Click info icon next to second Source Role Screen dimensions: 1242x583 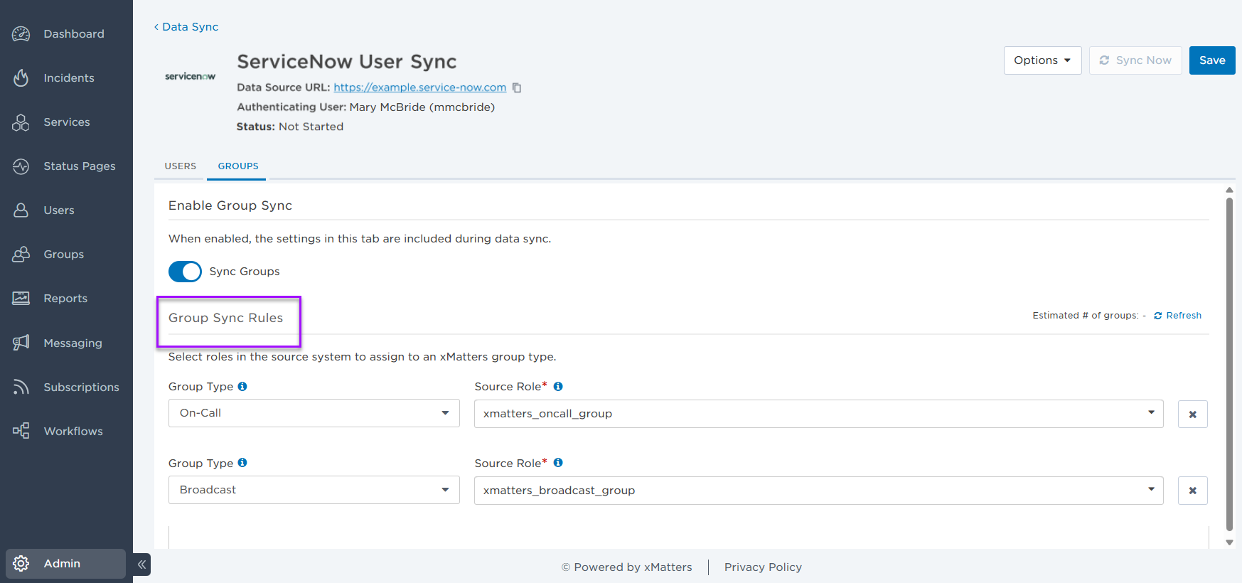(x=558, y=463)
